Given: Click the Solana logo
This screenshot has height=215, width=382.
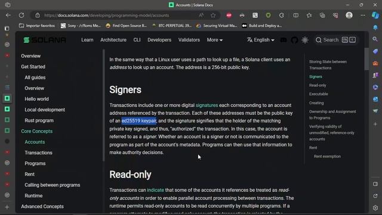Looking at the screenshot, I should (45, 40).
